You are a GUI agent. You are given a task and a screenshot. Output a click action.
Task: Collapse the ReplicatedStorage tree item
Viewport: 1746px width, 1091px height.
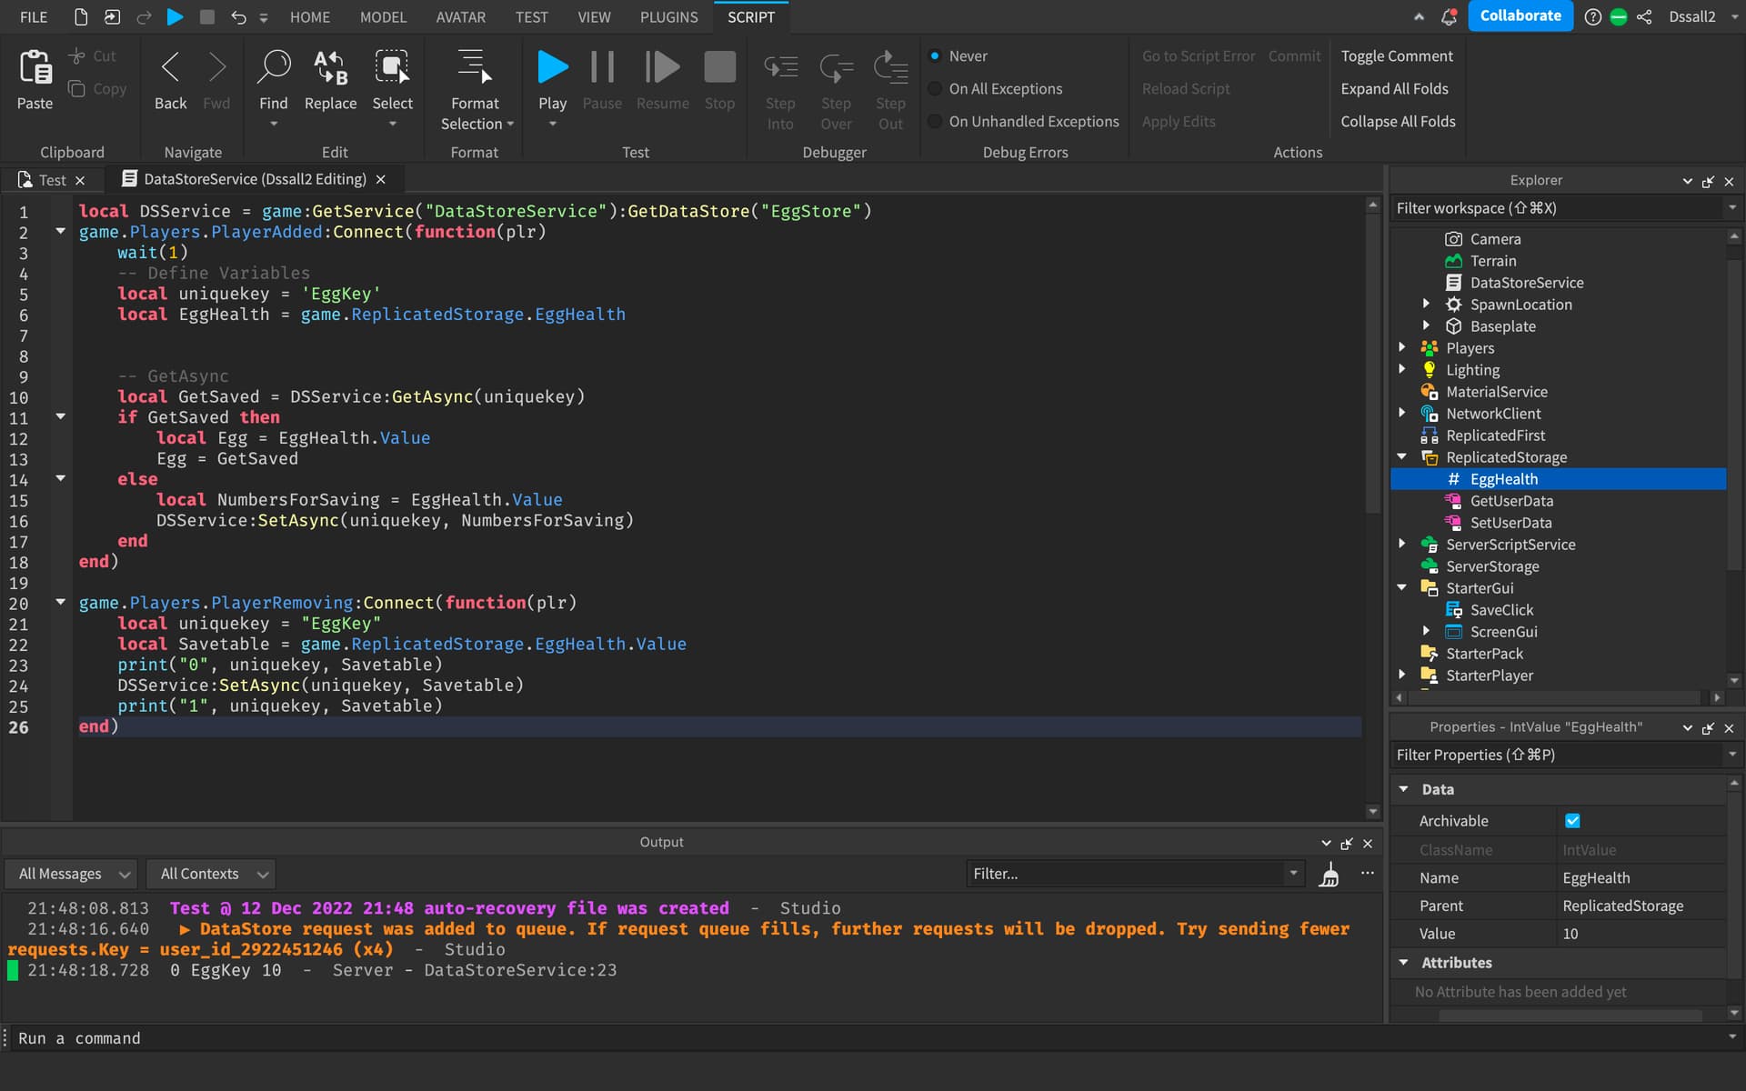(1403, 456)
